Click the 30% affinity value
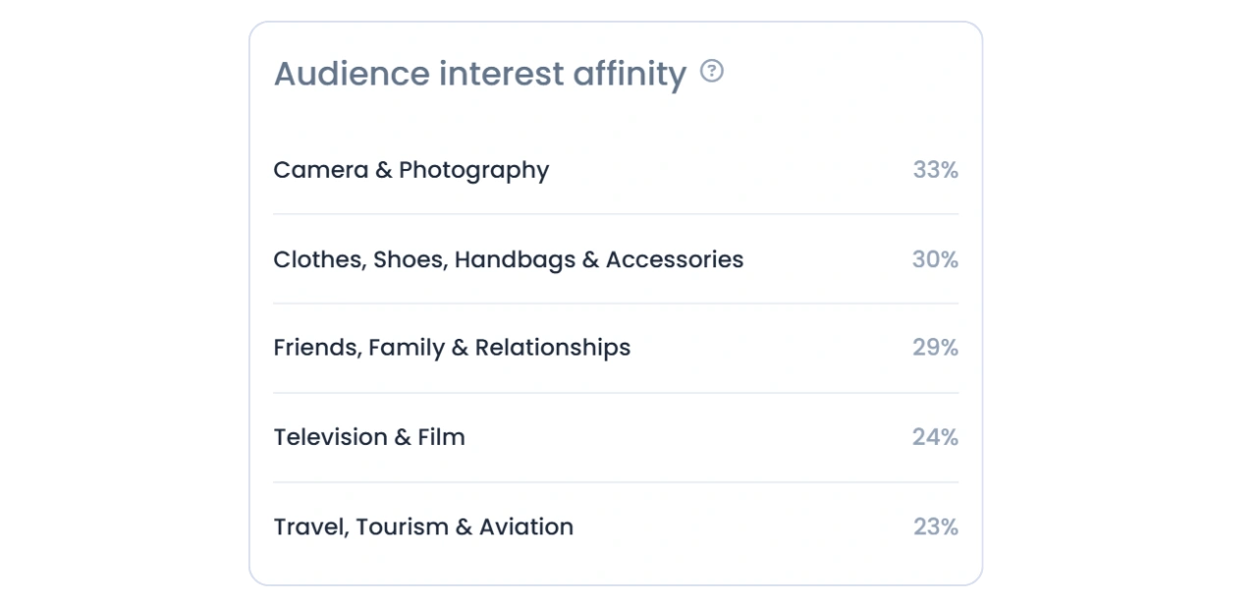 935,259
